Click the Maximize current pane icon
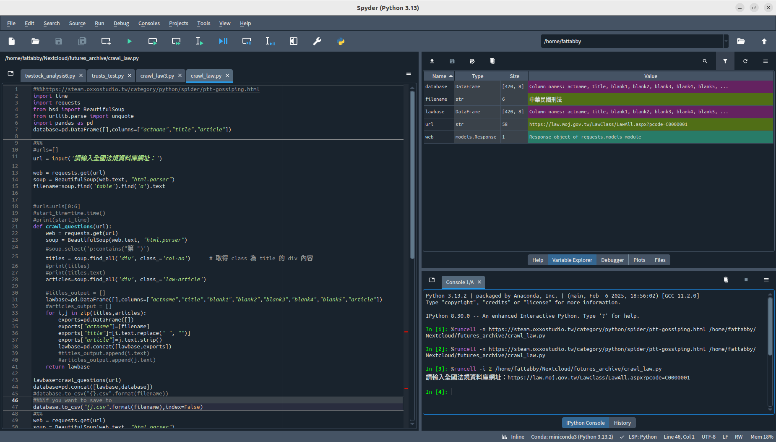This screenshot has width=776, height=442. point(294,41)
